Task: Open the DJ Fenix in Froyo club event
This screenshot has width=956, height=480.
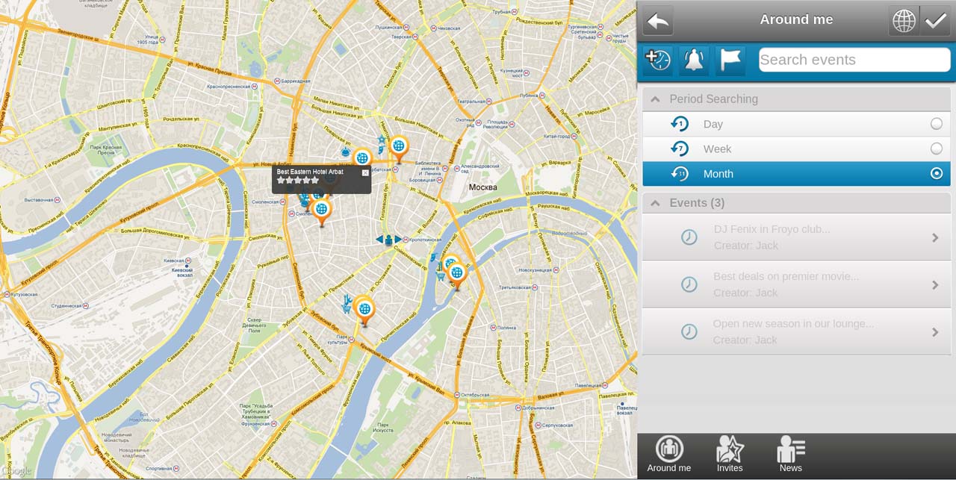Action: tap(796, 237)
